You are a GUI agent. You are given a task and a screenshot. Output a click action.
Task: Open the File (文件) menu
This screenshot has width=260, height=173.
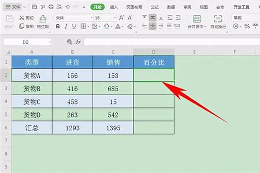(13, 7)
